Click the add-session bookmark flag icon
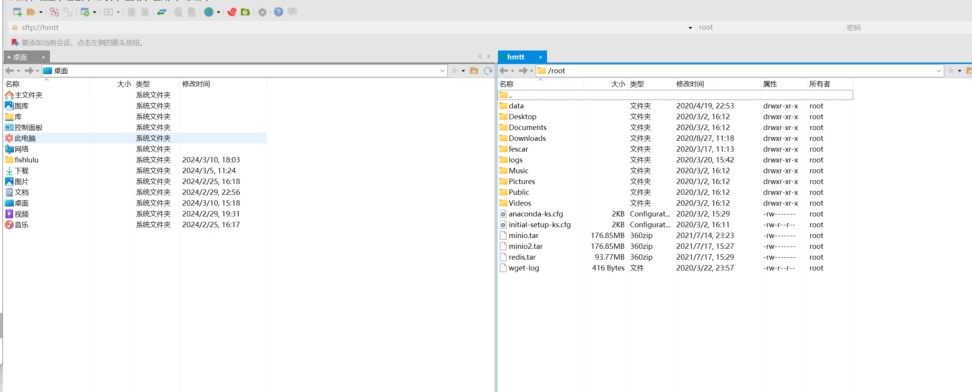The image size is (972, 392). tap(15, 42)
